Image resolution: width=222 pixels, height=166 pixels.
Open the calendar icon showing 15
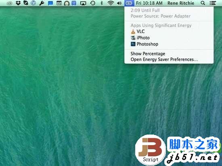(59, 3)
